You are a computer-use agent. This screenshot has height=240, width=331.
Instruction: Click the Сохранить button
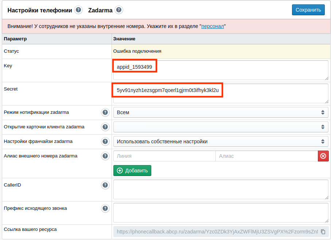308,10
